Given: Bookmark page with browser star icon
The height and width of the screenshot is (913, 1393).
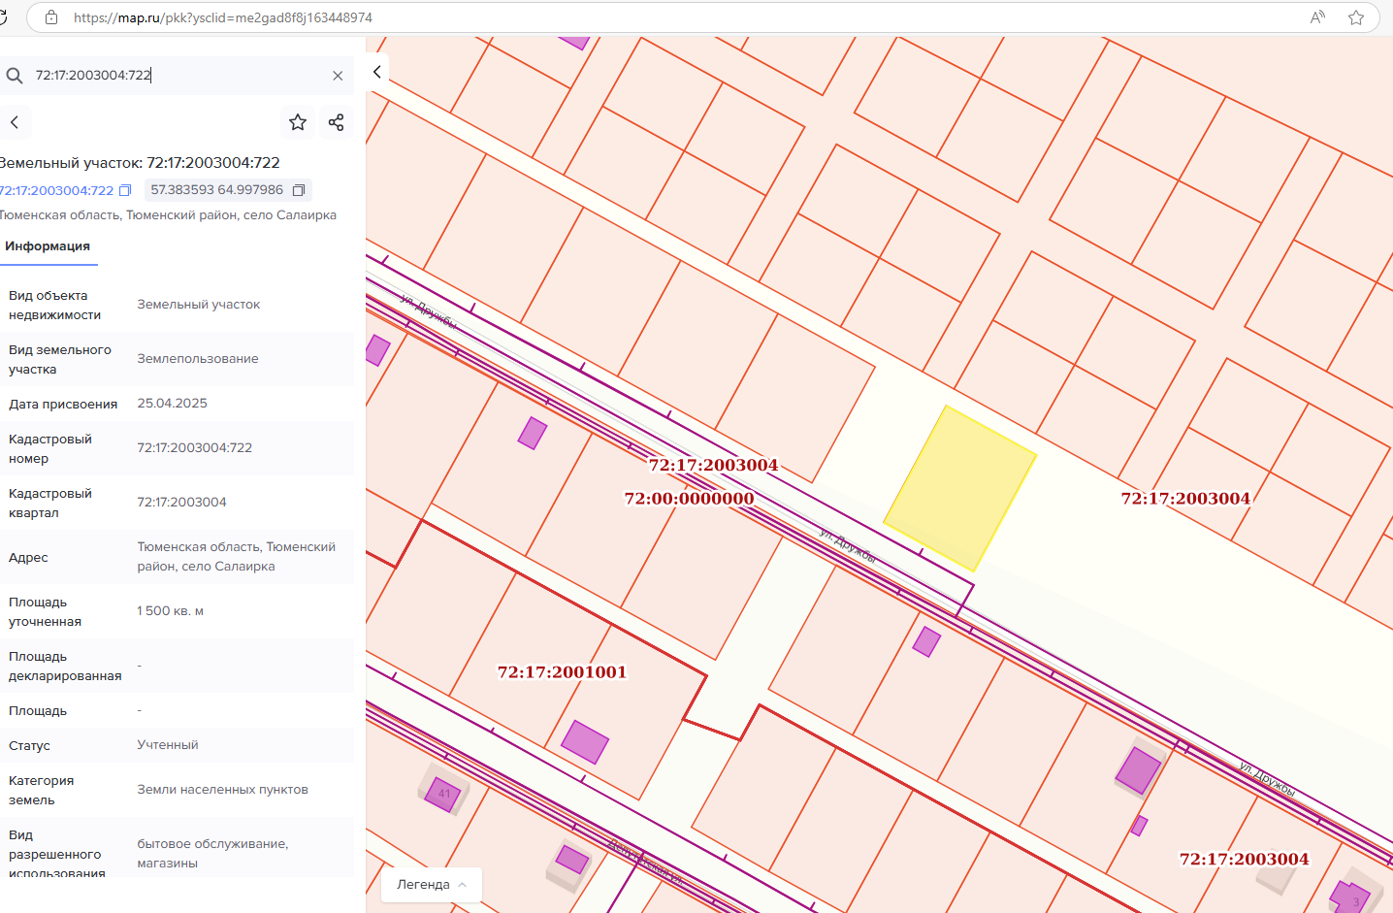Looking at the screenshot, I should (1356, 17).
